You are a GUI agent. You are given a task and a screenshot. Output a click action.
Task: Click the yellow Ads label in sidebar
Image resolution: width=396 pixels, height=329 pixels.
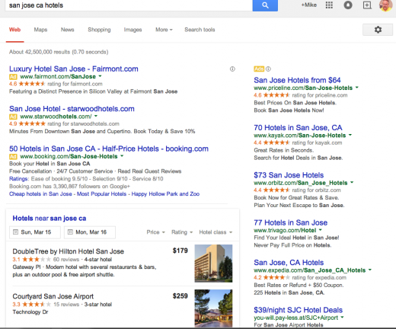point(259,69)
